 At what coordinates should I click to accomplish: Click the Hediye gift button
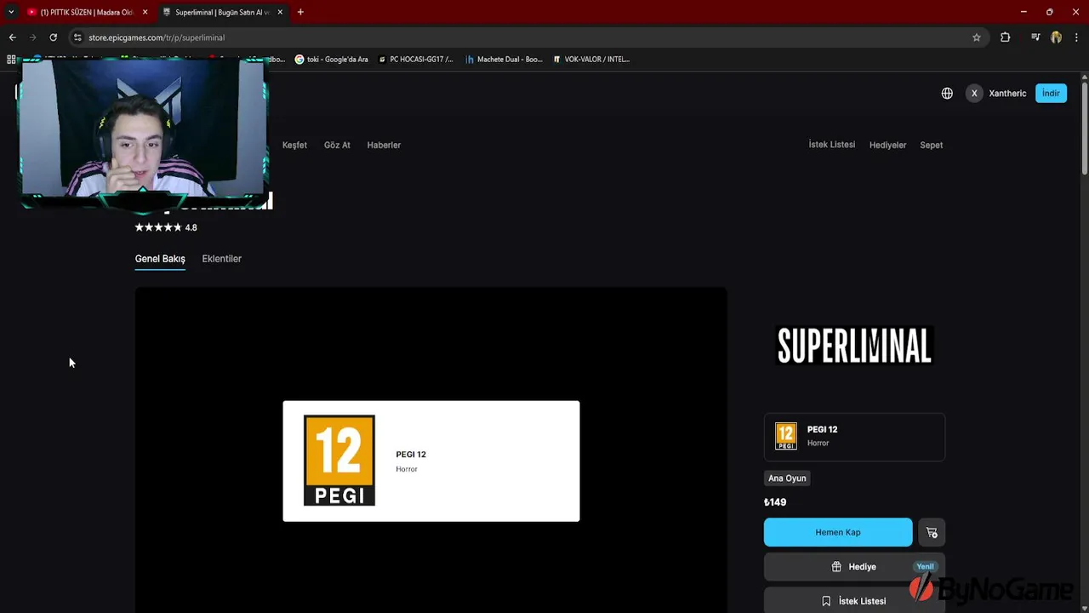[854, 567]
